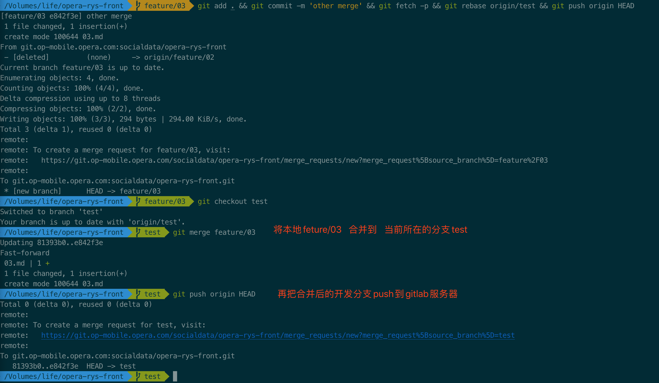
Task: Click branch icon in the last empty prompt
Action: pos(138,377)
